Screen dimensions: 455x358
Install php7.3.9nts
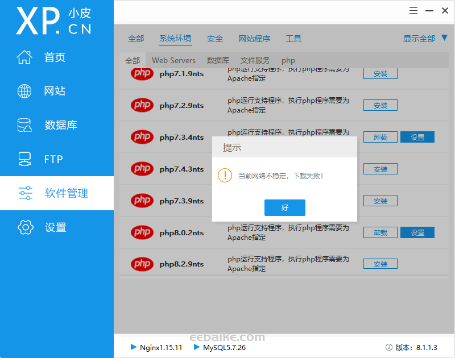coord(380,201)
